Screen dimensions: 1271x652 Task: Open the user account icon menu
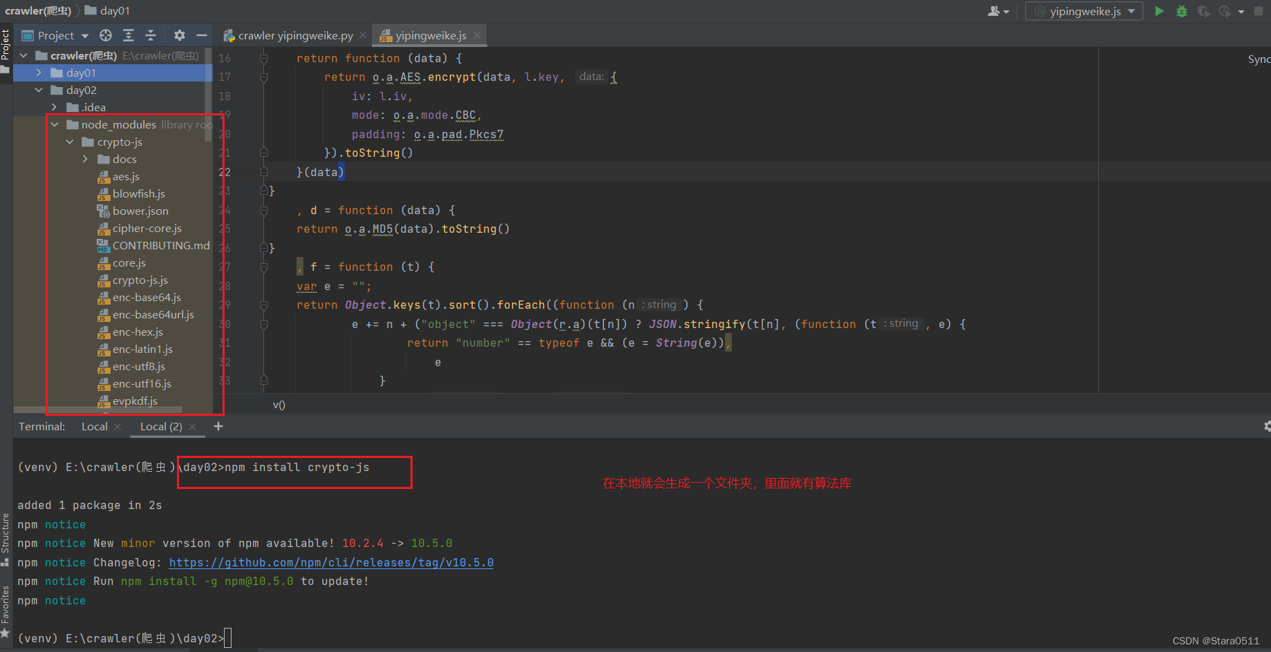click(x=999, y=11)
